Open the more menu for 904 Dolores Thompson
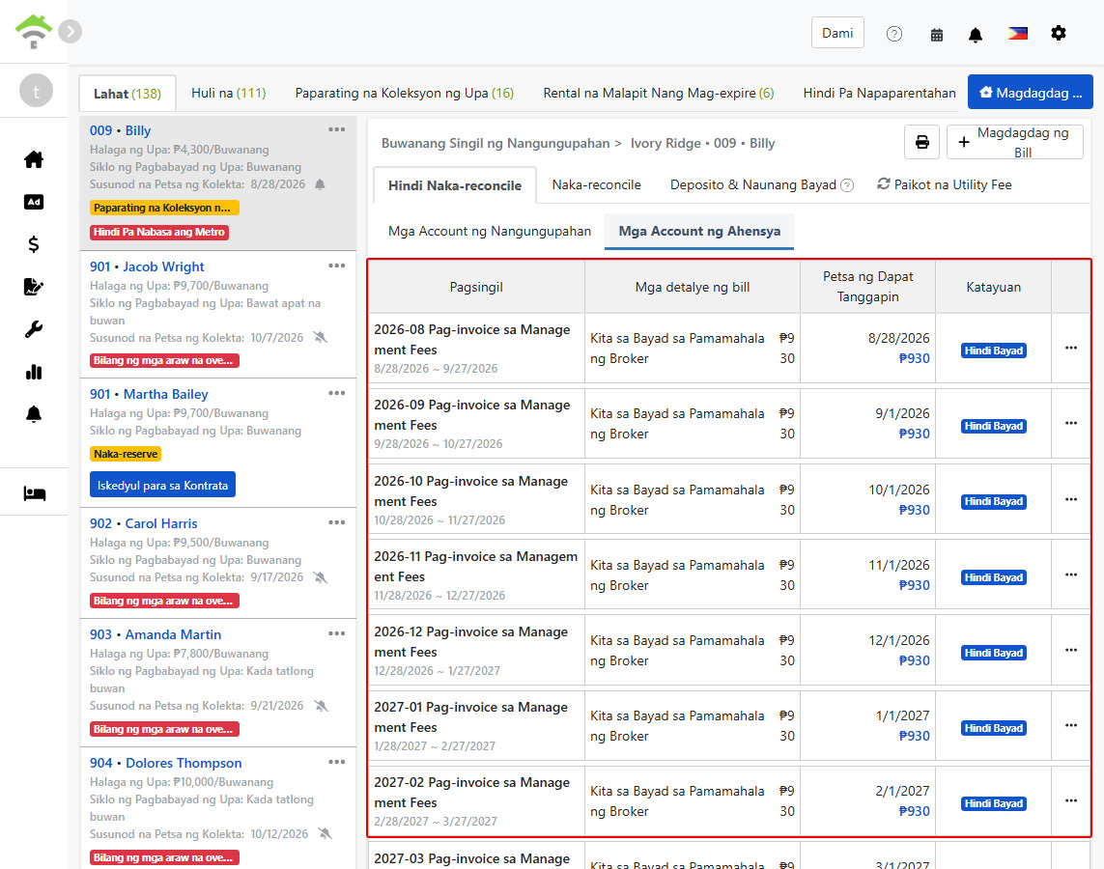 336,762
